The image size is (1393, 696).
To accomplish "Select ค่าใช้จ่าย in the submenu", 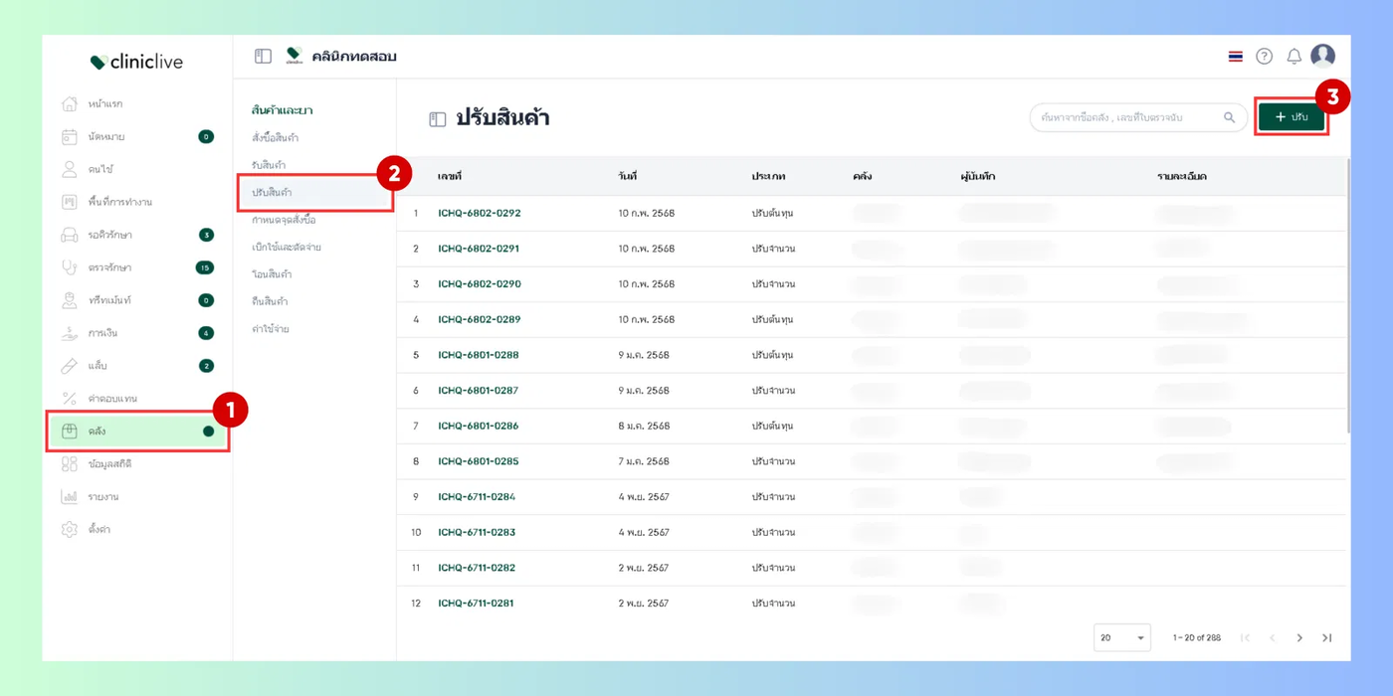I will (271, 329).
